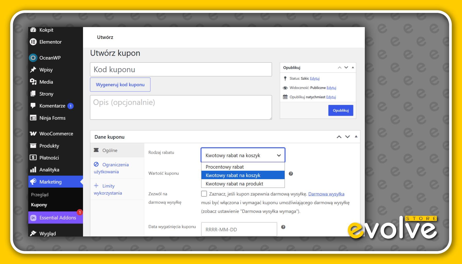Screen dimensions: 462x264
Task: Move Opublikuj box down with arrow
Action: coord(346,68)
